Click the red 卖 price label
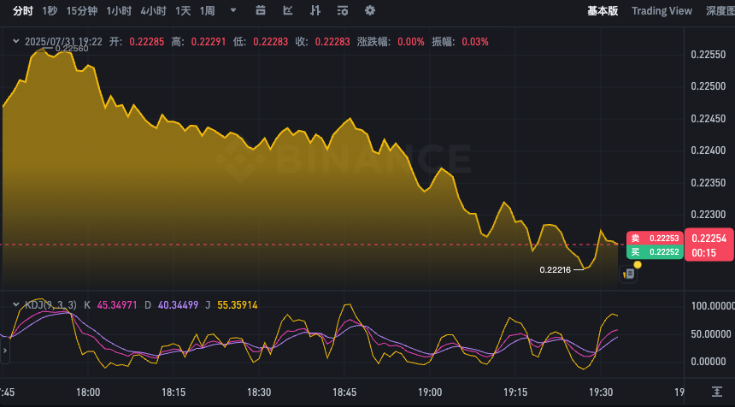Image resolution: width=735 pixels, height=407 pixels. 654,239
